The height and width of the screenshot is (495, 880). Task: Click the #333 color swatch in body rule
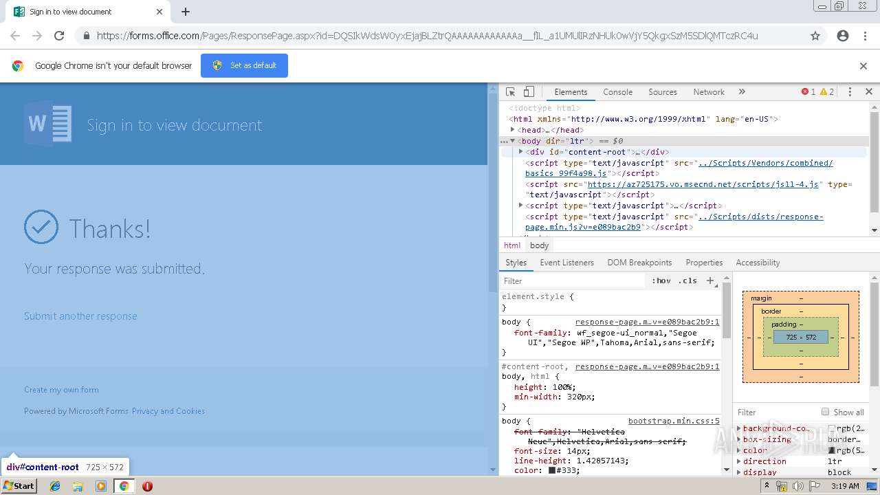tap(552, 471)
